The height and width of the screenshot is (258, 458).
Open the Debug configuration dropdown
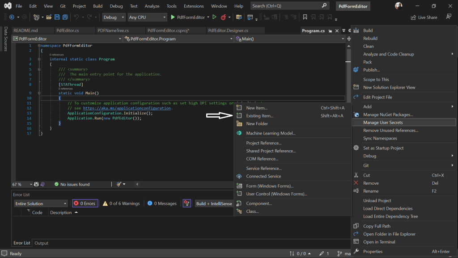(114, 17)
